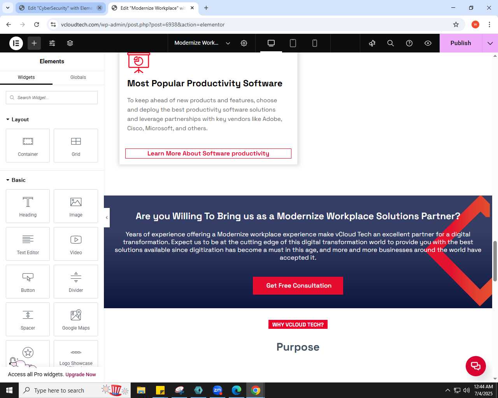Viewport: 498px width, 398px height.
Task: Open Site Settings sliders icon
Action: click(x=52, y=43)
